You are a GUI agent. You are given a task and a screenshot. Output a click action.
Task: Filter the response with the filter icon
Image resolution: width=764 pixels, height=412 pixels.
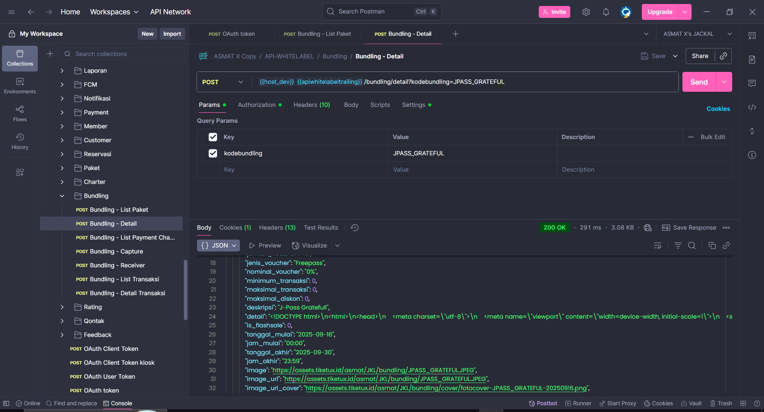coord(678,246)
